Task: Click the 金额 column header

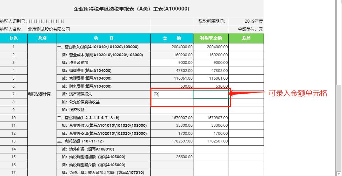Action: click(172, 38)
